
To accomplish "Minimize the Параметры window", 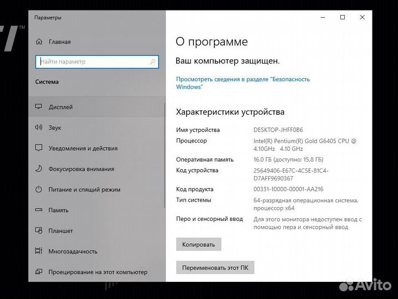I will 323,17.
